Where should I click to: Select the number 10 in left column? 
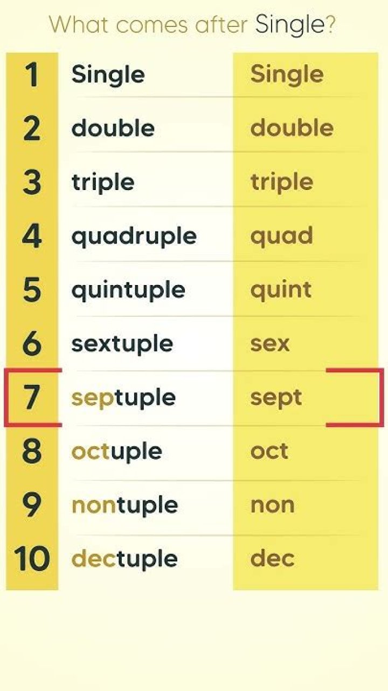point(32,559)
